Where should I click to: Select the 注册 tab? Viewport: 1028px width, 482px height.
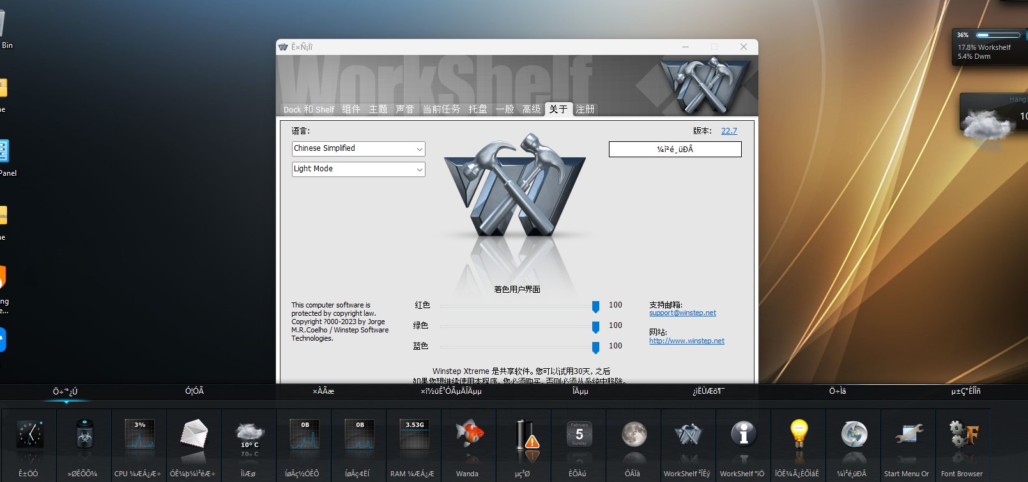coord(585,109)
